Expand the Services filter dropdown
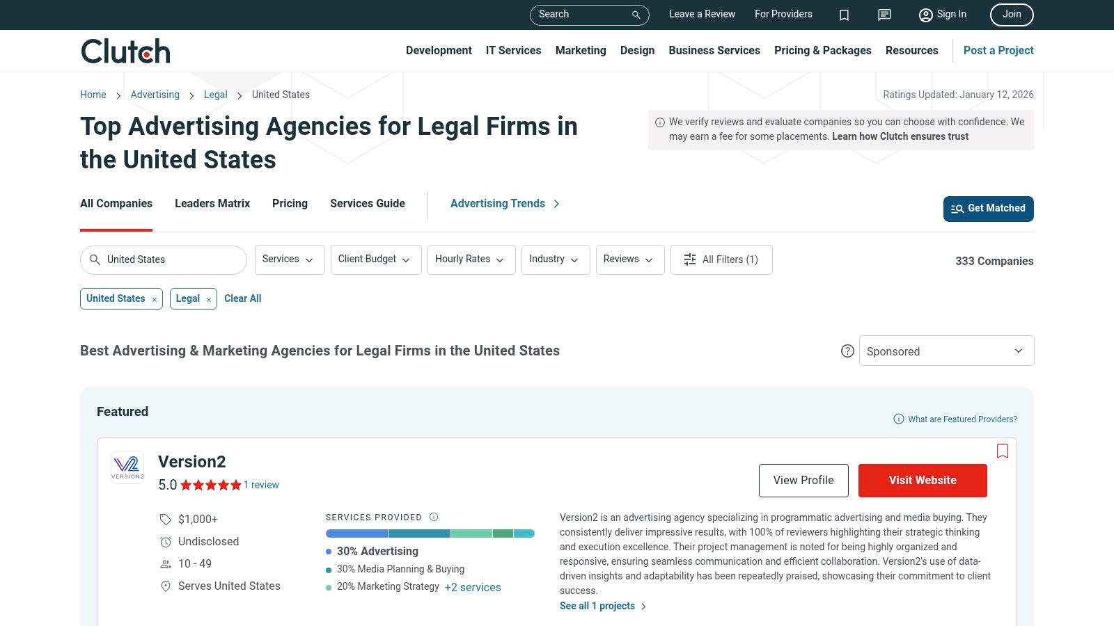The width and height of the screenshot is (1114, 626). (289, 259)
